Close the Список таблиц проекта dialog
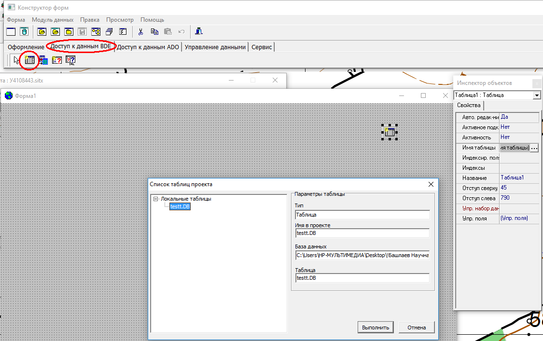The image size is (543, 341). [x=431, y=184]
